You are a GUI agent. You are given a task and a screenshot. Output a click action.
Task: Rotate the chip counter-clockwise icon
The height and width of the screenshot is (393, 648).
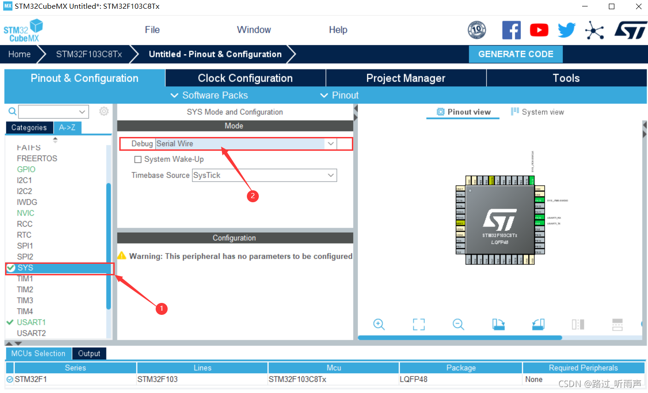pyautogui.click(x=538, y=325)
